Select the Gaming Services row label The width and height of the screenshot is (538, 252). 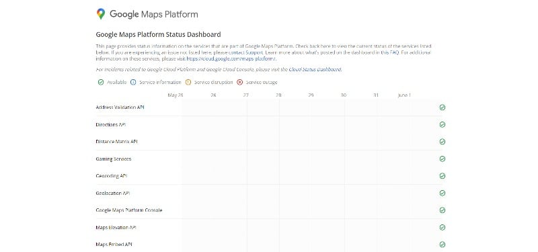114,159
